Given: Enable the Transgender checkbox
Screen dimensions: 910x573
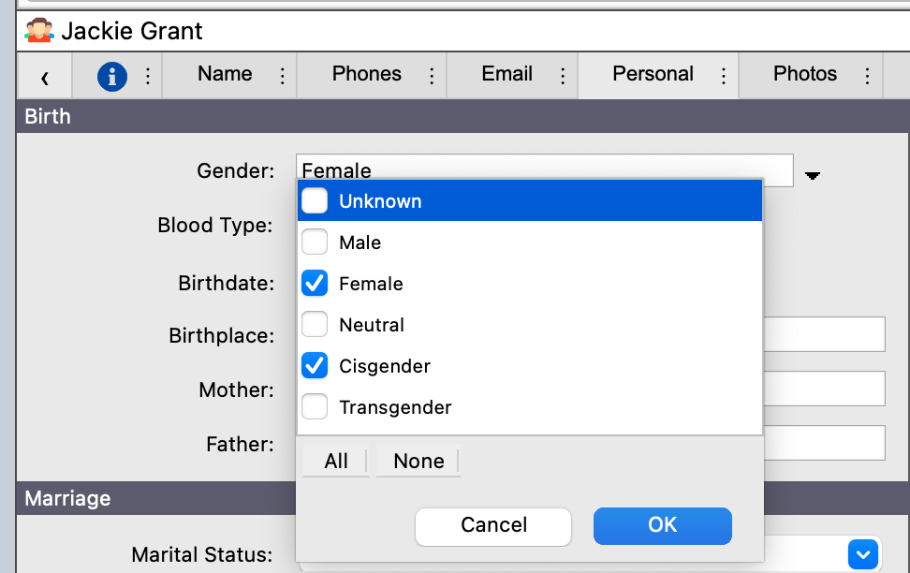Looking at the screenshot, I should click(315, 407).
